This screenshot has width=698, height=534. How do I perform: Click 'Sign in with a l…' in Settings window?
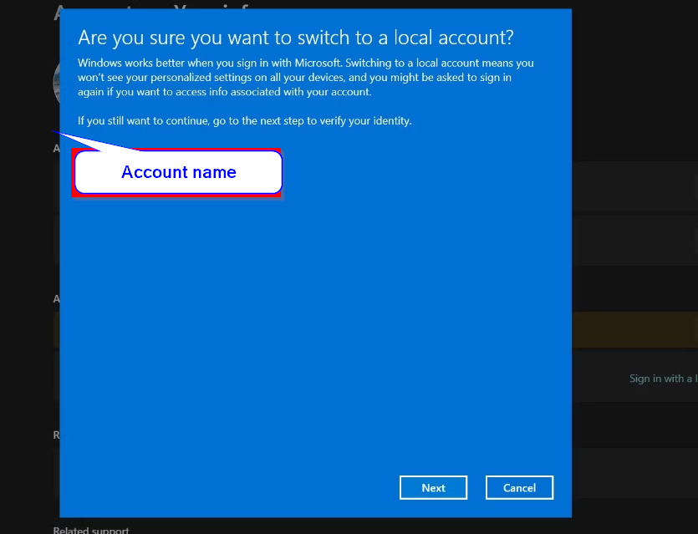tap(663, 379)
